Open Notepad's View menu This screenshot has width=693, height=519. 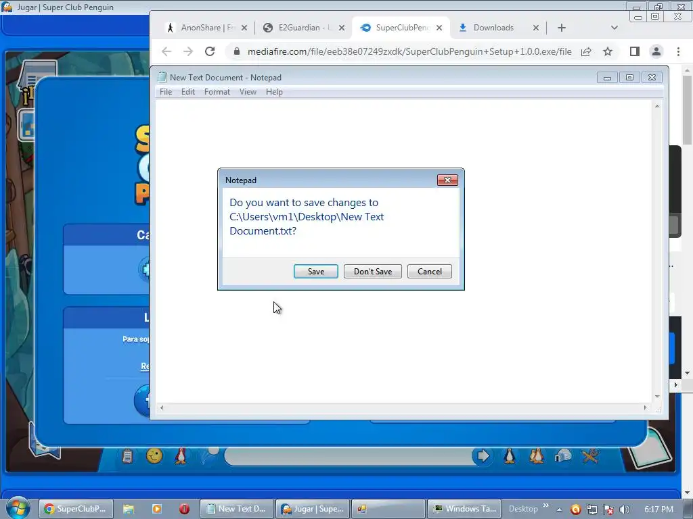tap(248, 92)
